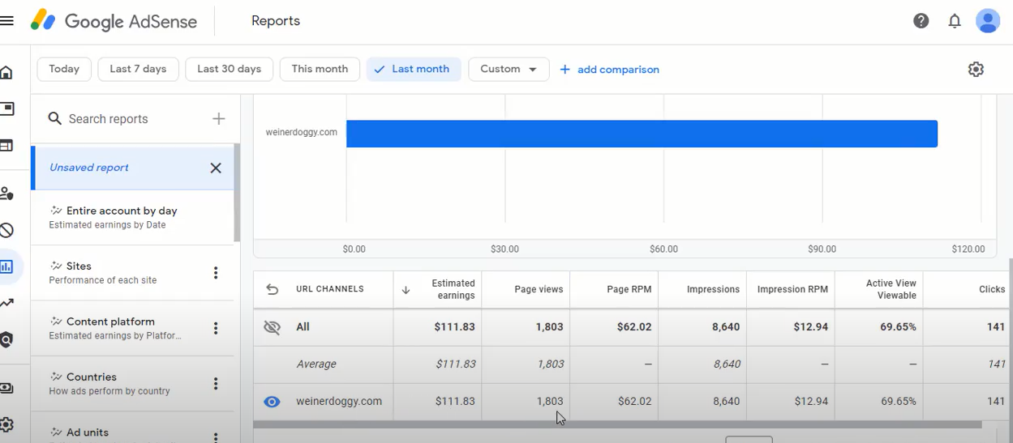Open the hamburger main menu
This screenshot has width=1013, height=443.
pyautogui.click(x=6, y=21)
